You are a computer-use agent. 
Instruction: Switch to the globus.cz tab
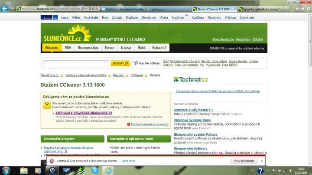point(169,9)
